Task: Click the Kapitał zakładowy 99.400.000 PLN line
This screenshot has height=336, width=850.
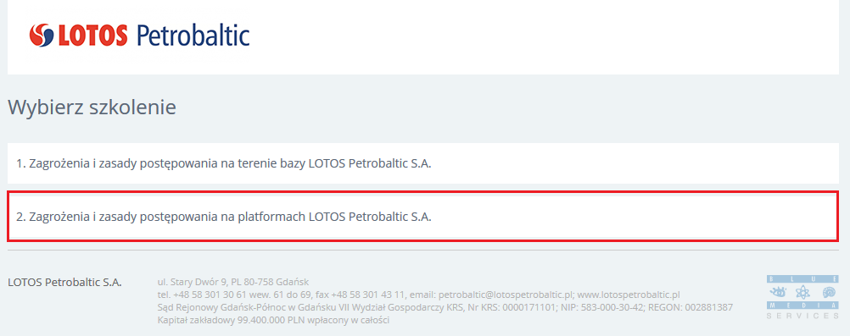Action: pos(273,320)
